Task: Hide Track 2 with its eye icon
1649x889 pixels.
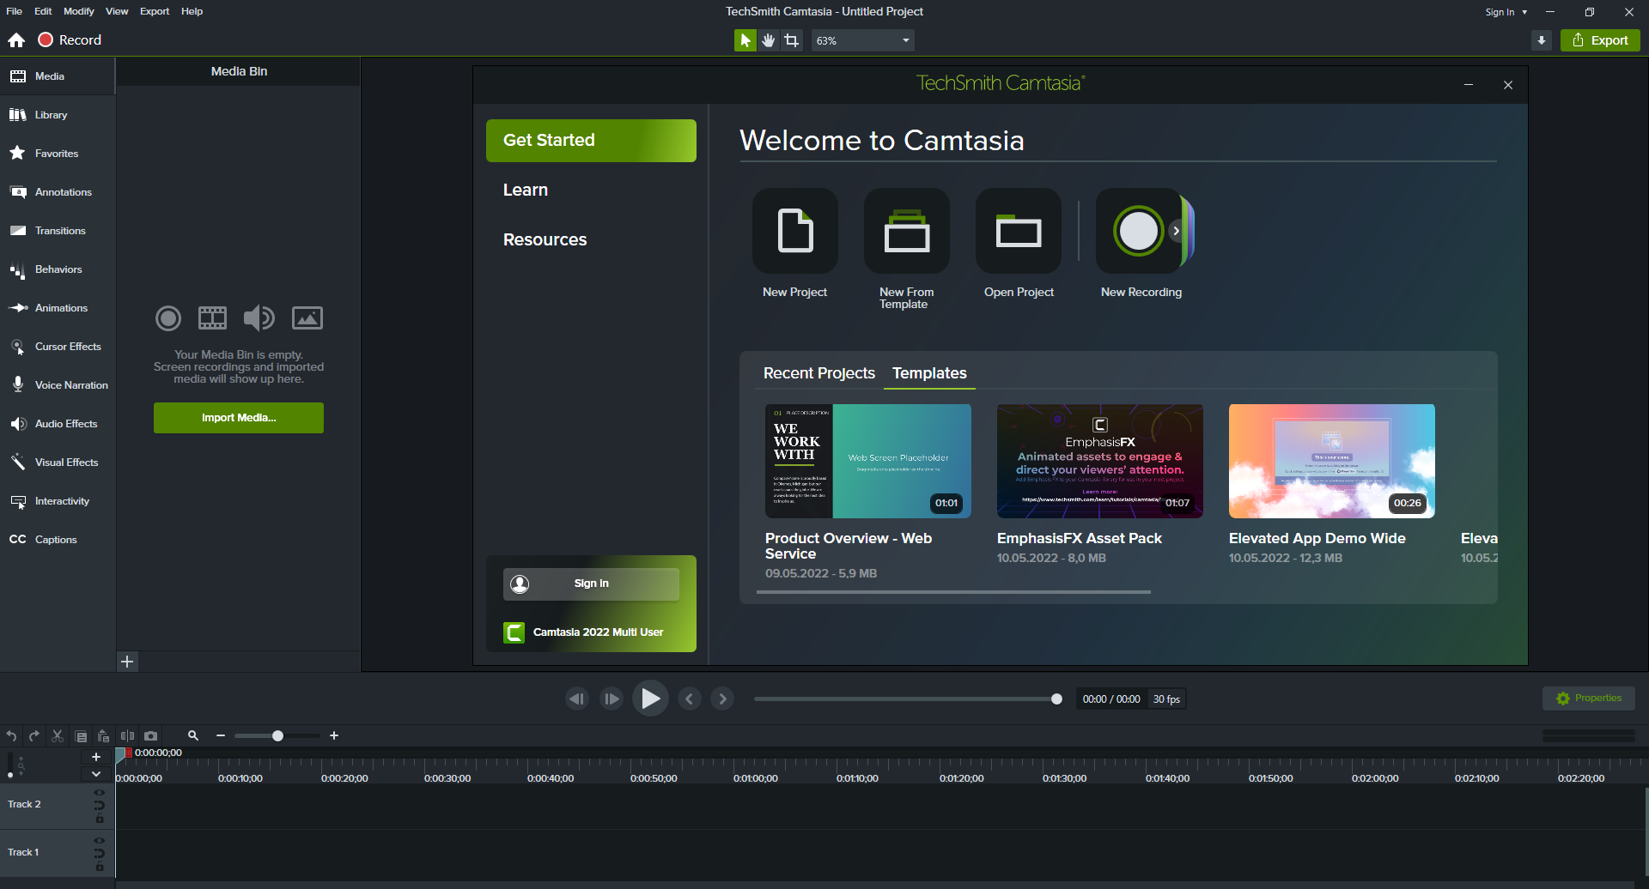Action: click(100, 793)
